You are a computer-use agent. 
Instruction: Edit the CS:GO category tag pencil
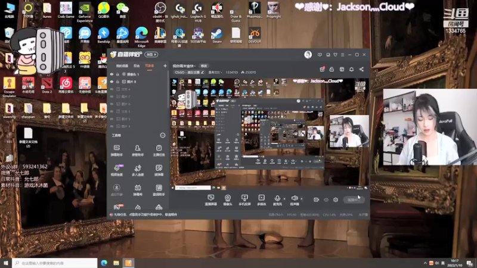coord(202,72)
